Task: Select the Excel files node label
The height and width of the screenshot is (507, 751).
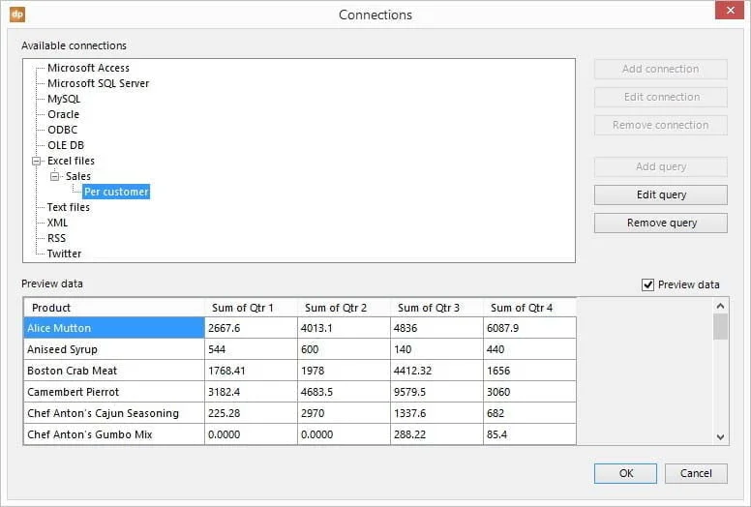Action: pos(71,161)
